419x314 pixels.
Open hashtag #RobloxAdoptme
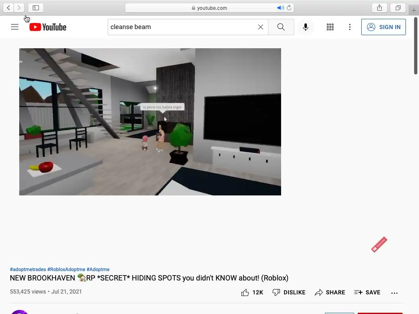(x=66, y=269)
